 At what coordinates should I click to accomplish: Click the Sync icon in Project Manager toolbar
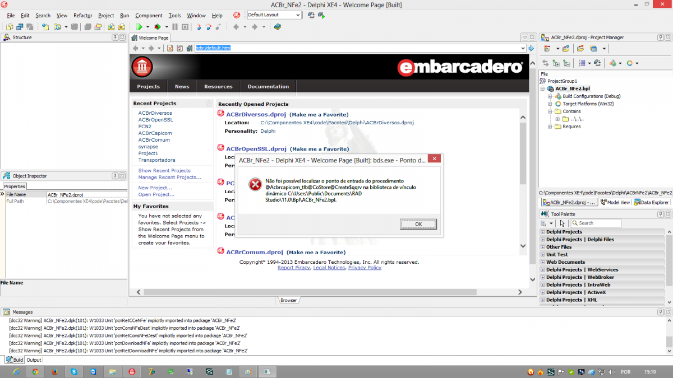tap(545, 63)
